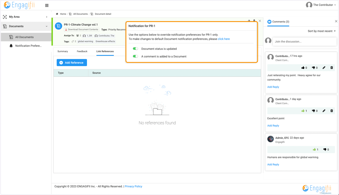Select the Link References tab

[x=105, y=51]
